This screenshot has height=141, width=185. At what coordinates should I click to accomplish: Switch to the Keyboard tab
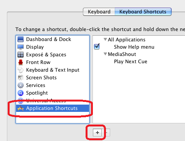tap(99, 12)
